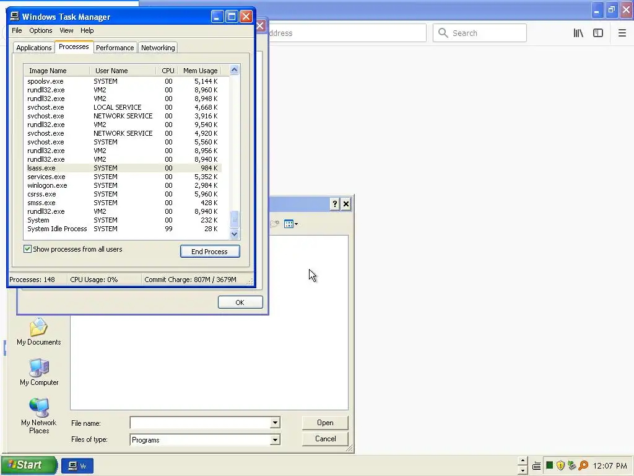Image resolution: width=634 pixels, height=476 pixels.
Task: Sort by the Mem Usage column header
Action: [200, 71]
